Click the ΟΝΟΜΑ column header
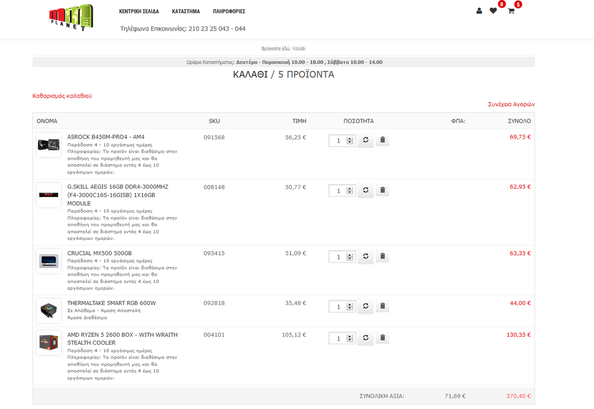 (47, 121)
